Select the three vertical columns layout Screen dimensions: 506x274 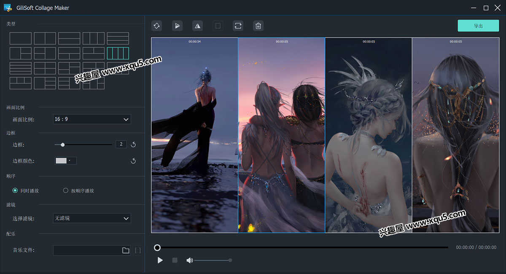tap(94, 38)
